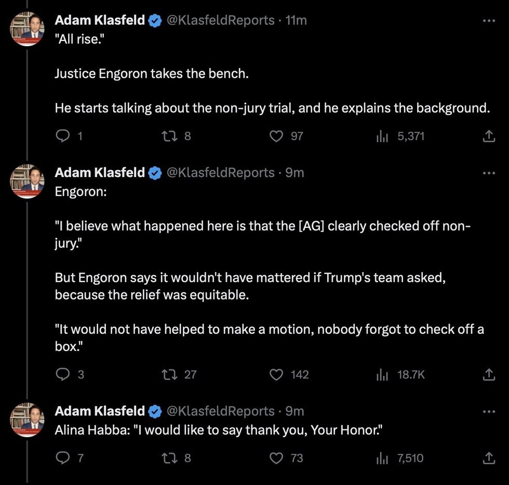Image resolution: width=509 pixels, height=485 pixels.
Task: Reply to the Alina Habba tweet
Action: point(62,458)
